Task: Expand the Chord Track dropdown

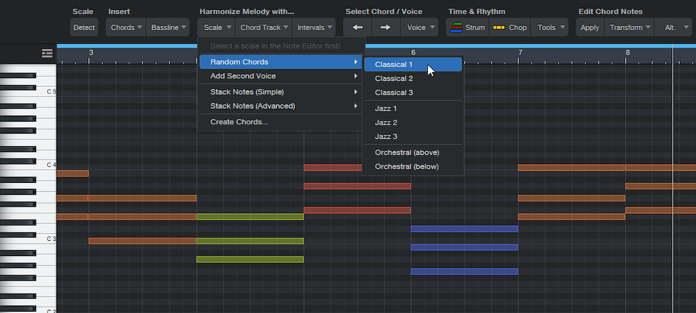Action: coord(264,28)
